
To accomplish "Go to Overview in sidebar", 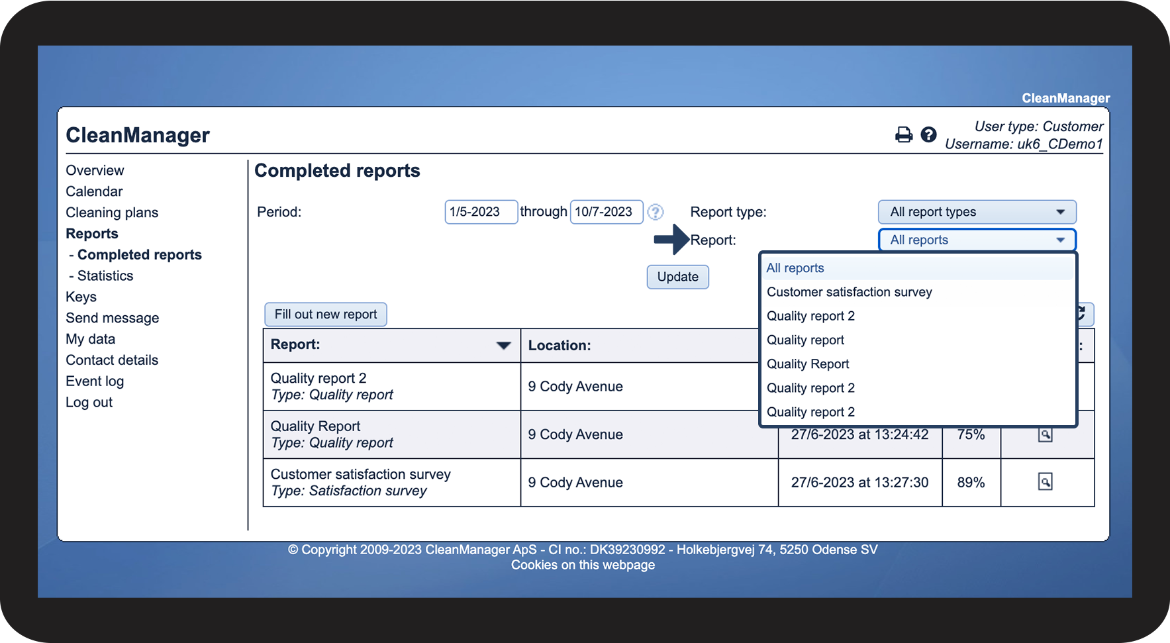I will click(x=95, y=170).
